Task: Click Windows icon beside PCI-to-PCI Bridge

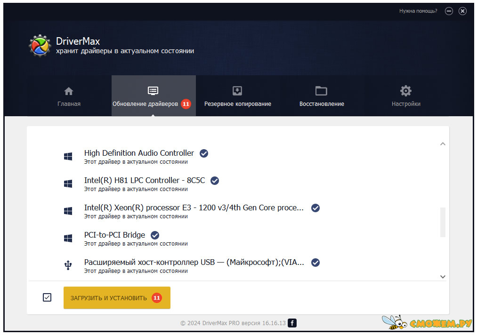Action: coord(68,239)
